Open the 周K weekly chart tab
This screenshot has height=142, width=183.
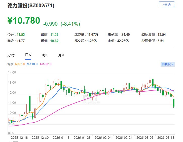pyautogui.click(x=45, y=55)
